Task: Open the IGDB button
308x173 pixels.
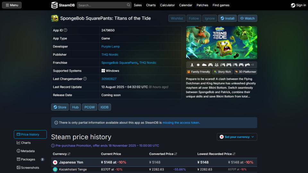Action: 105,107
